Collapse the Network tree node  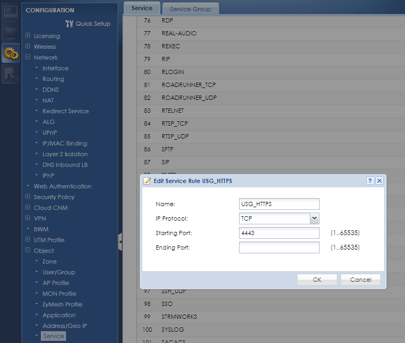[28, 57]
